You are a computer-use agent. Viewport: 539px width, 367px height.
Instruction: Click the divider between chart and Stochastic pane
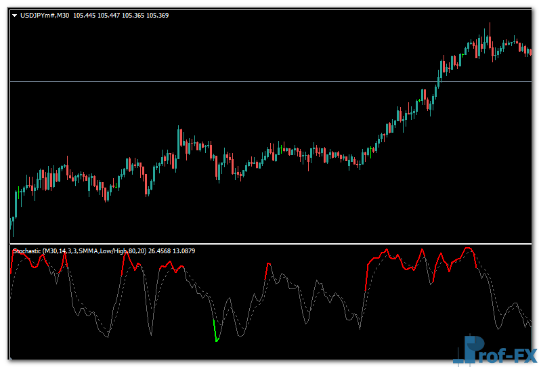point(271,244)
